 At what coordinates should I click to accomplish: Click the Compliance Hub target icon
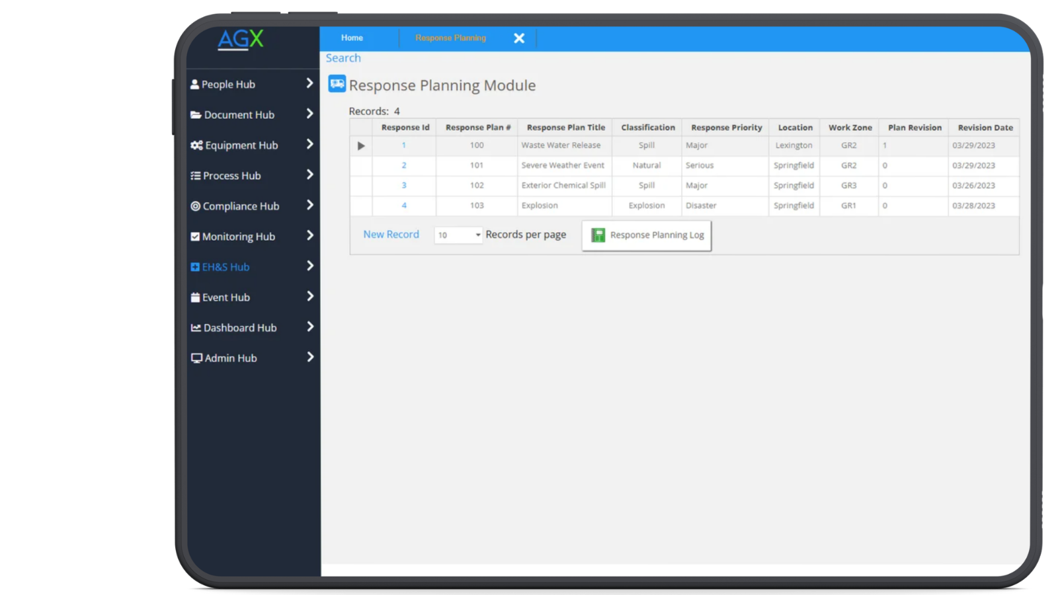coord(195,206)
